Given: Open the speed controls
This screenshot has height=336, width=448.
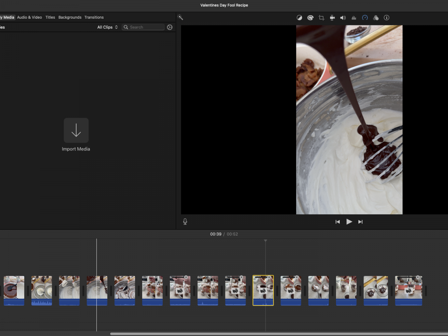Looking at the screenshot, I should click(365, 18).
